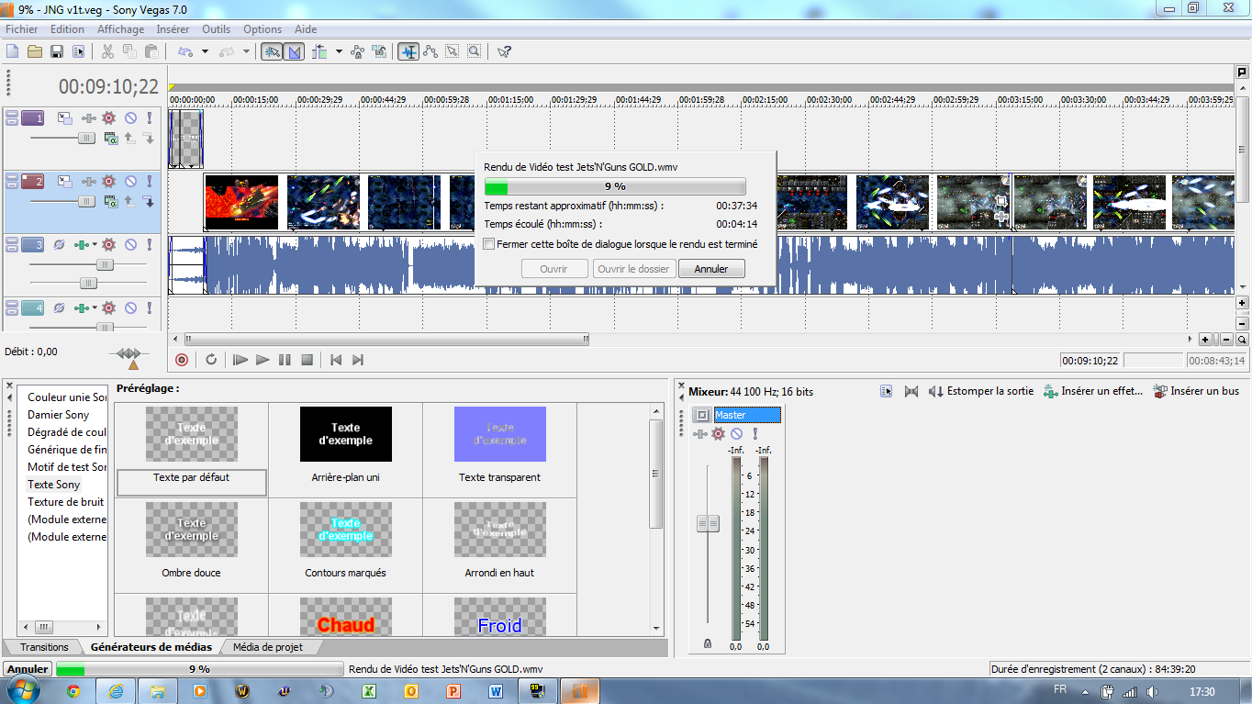This screenshot has width=1252, height=704.
Task: Open the Aide menu
Action: tap(306, 29)
